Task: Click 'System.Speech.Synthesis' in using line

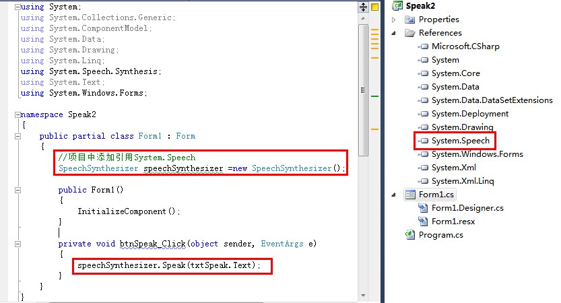Action: pos(104,71)
